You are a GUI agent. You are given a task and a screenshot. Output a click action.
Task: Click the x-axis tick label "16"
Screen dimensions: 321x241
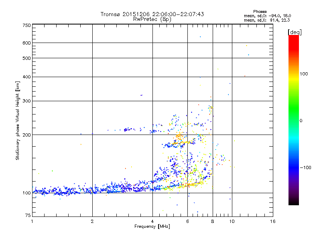[x=273, y=221]
